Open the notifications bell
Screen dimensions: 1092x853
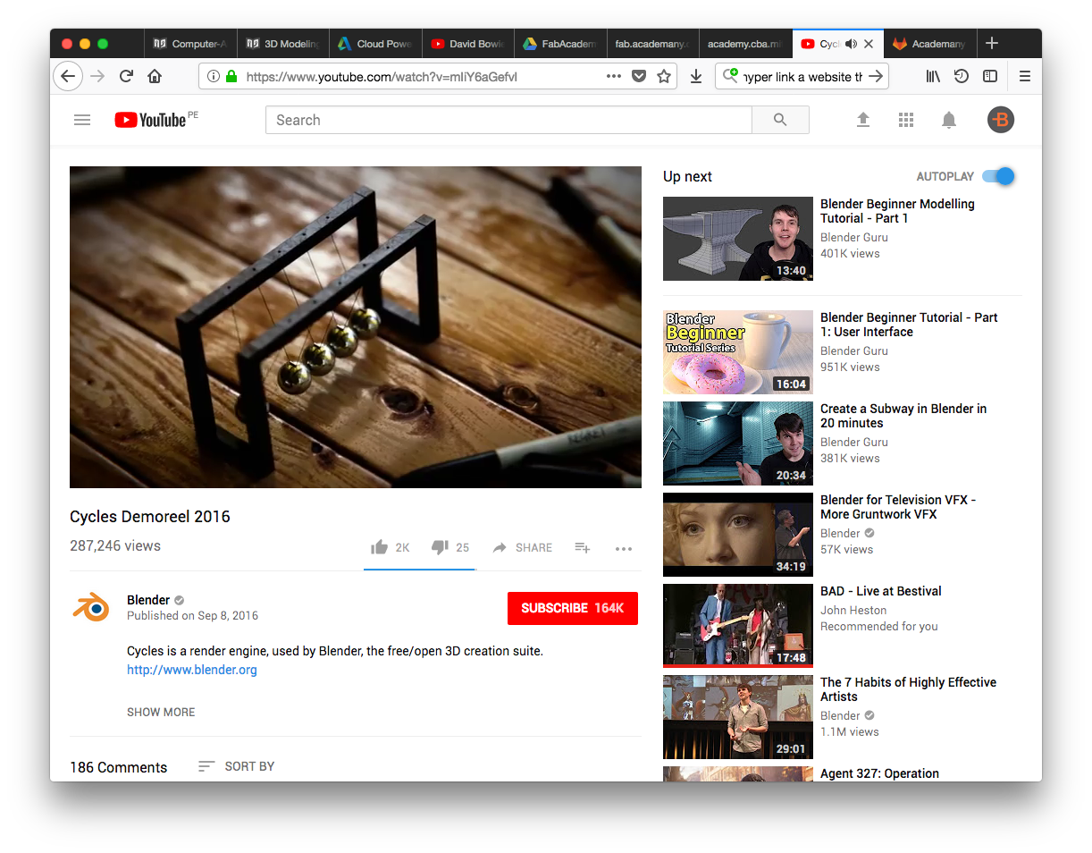point(949,120)
